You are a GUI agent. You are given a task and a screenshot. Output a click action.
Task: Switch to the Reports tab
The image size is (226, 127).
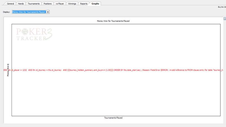coord(84,4)
